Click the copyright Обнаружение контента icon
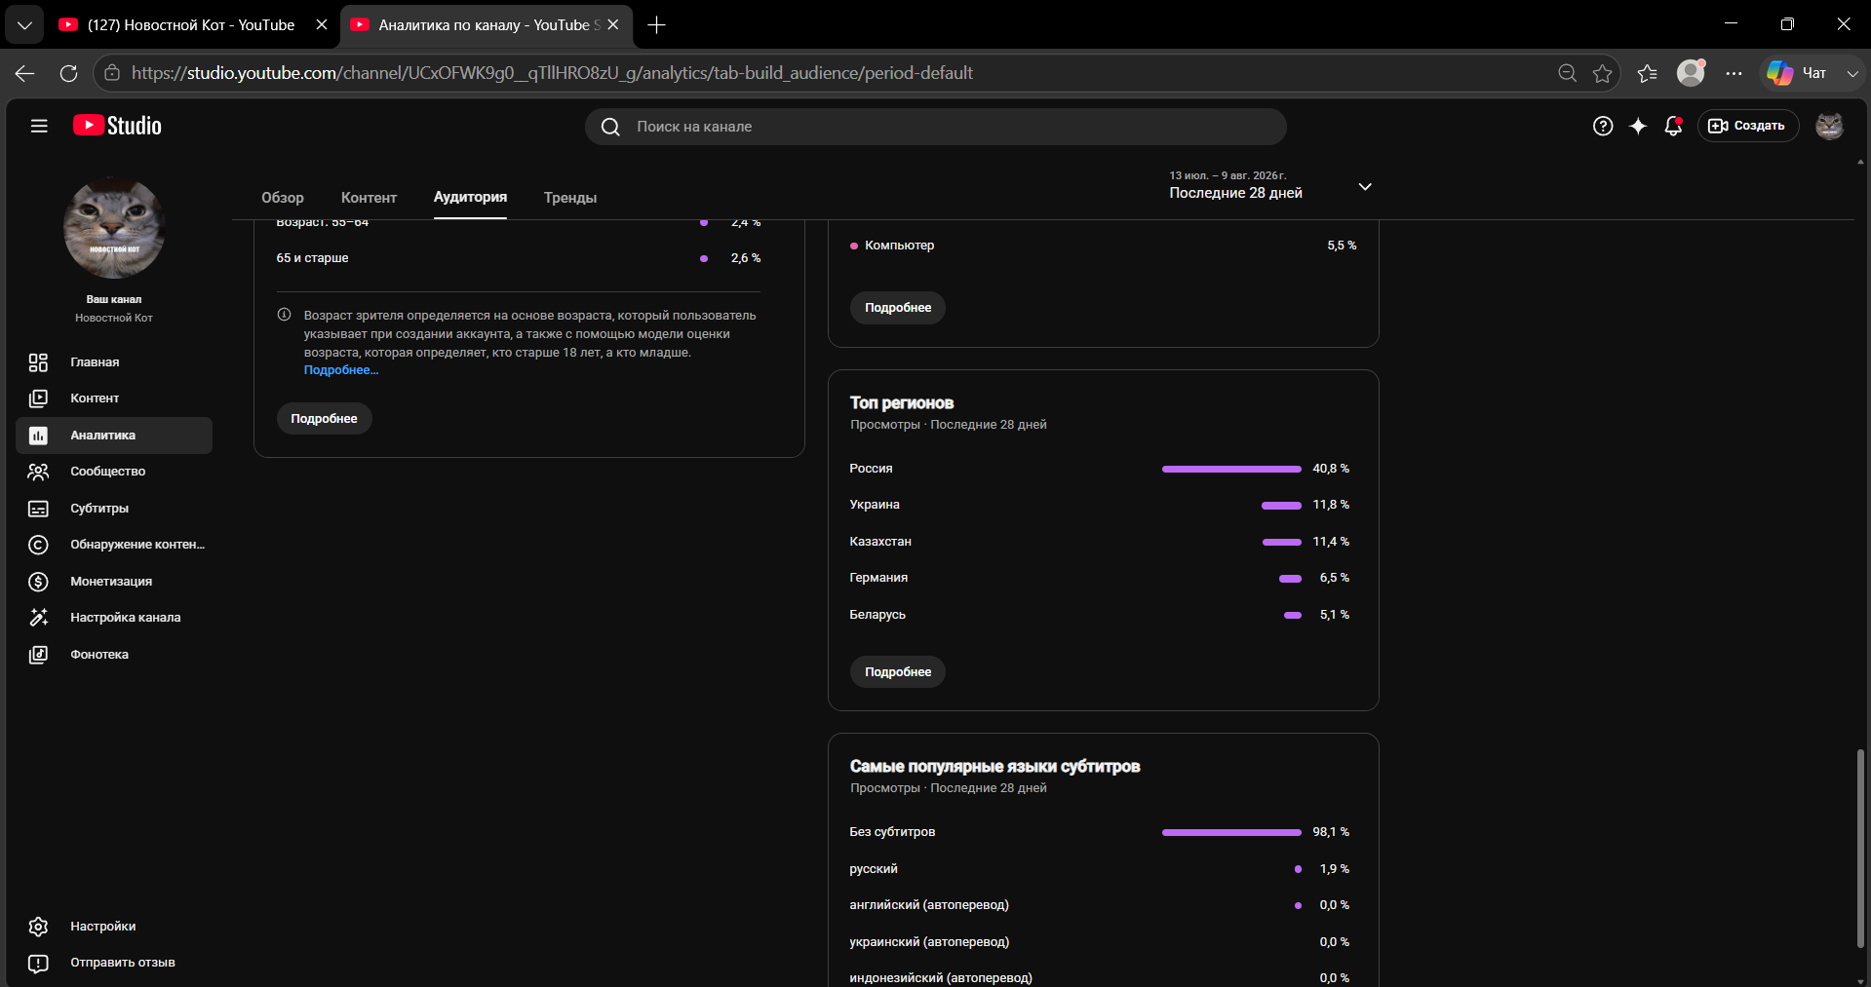The image size is (1871, 987). coord(38,545)
